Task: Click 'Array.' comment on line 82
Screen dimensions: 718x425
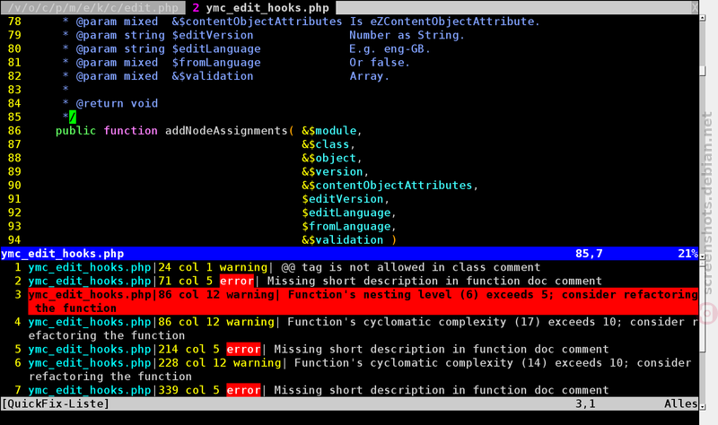Action: point(370,76)
